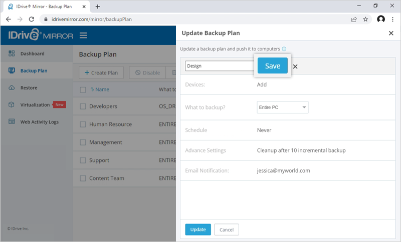Close the Update Backup Plan panel

click(391, 33)
